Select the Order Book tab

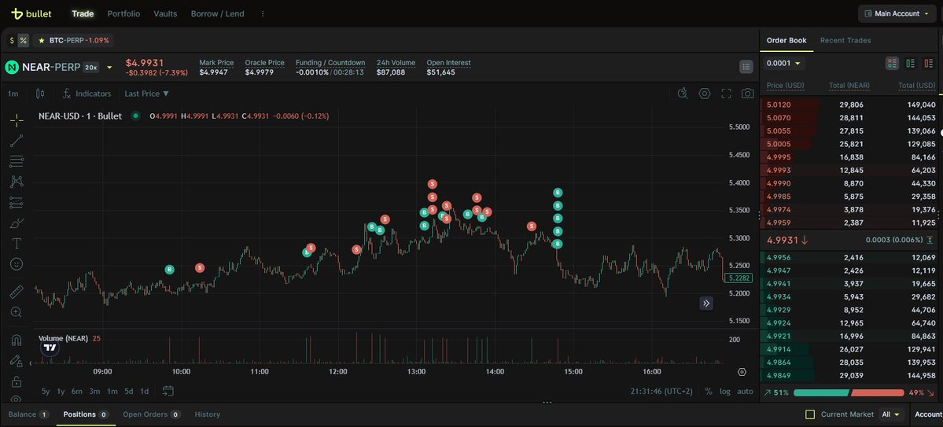(x=786, y=40)
